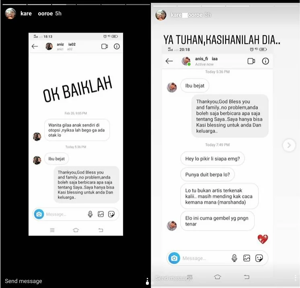Tap blue camera icon in right message bar
Image resolution: width=300 pixels, height=288 pixels.
pos(174,258)
